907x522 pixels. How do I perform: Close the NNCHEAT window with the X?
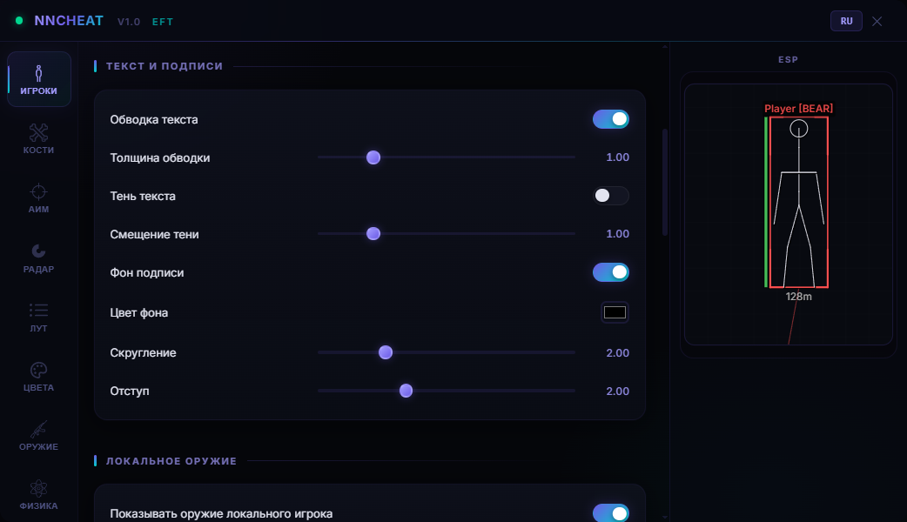877,22
